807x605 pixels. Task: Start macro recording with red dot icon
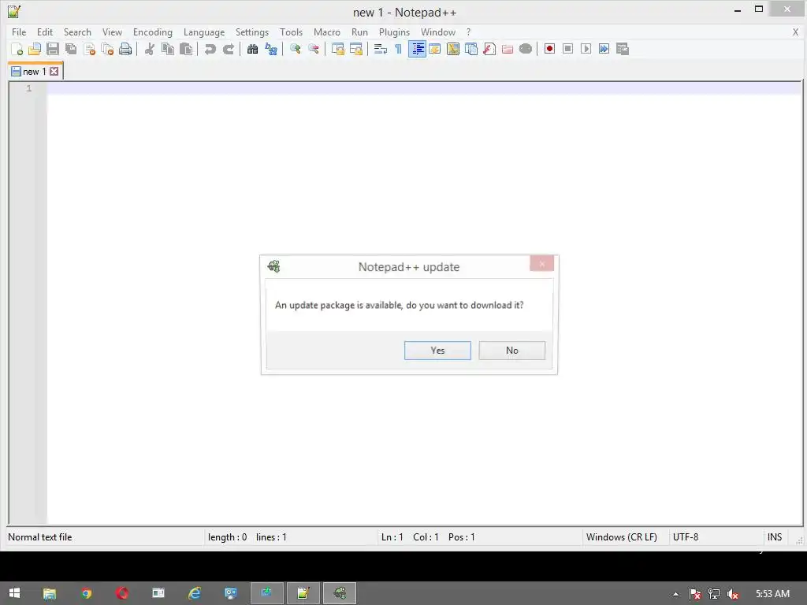pyautogui.click(x=549, y=49)
